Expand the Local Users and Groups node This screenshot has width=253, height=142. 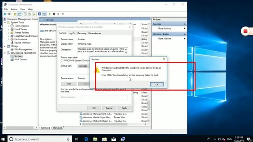click(8, 36)
